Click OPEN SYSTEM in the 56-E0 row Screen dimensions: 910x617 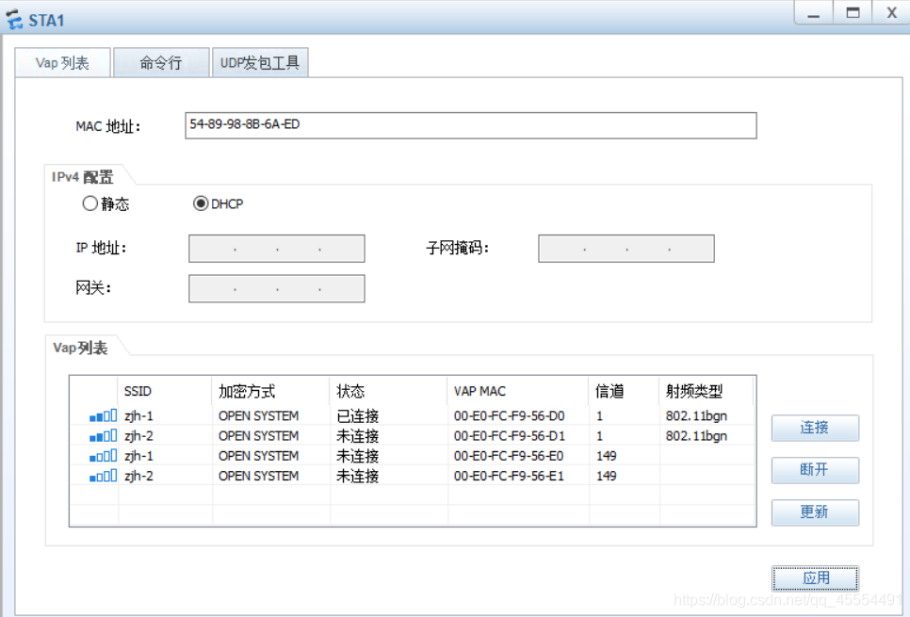pyautogui.click(x=258, y=456)
